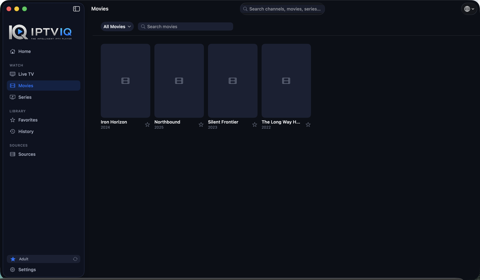The height and width of the screenshot is (280, 480).
Task: Open the All Movies category dropdown
Action: (x=117, y=27)
